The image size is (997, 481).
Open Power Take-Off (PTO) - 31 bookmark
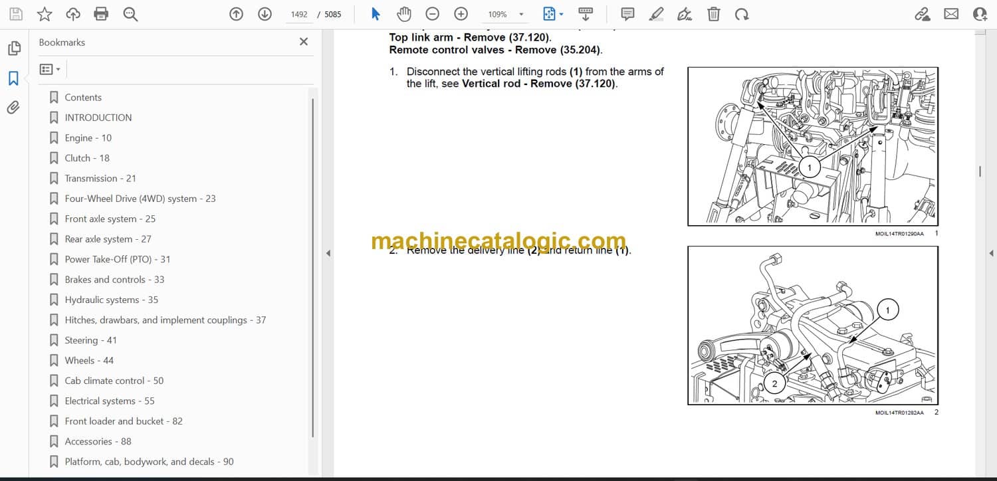click(x=118, y=259)
